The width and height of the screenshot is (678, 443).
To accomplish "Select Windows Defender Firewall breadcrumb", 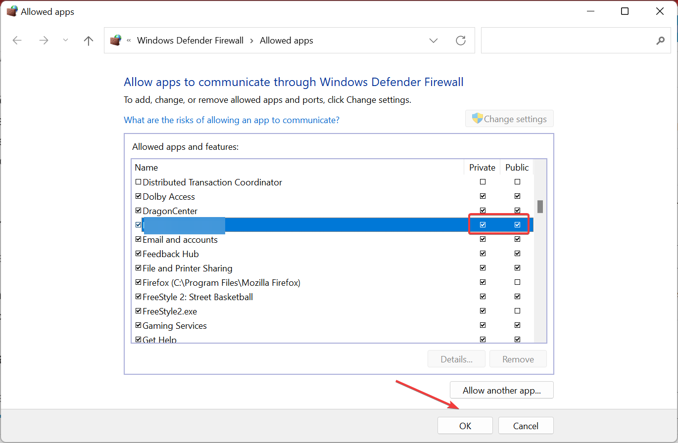I will 190,41.
